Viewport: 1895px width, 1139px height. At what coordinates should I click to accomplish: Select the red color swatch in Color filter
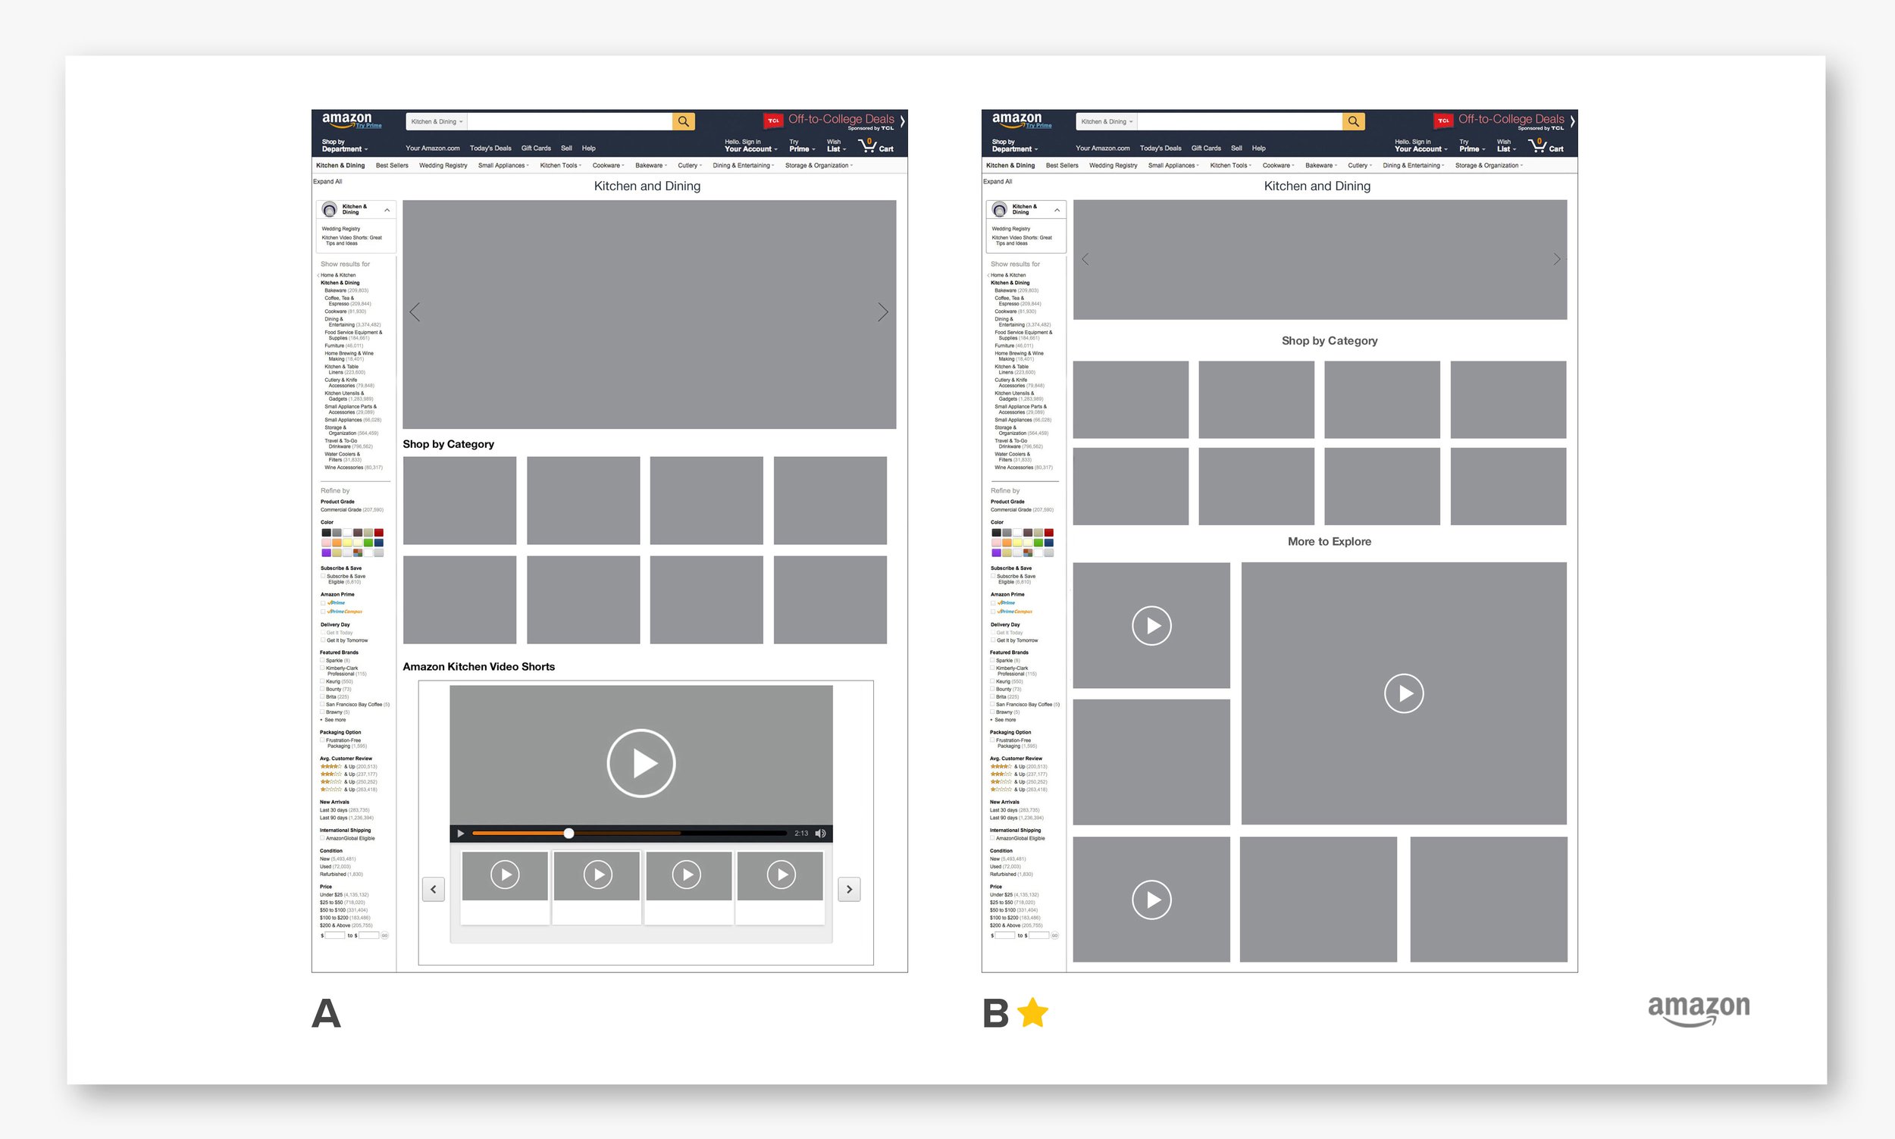(378, 532)
